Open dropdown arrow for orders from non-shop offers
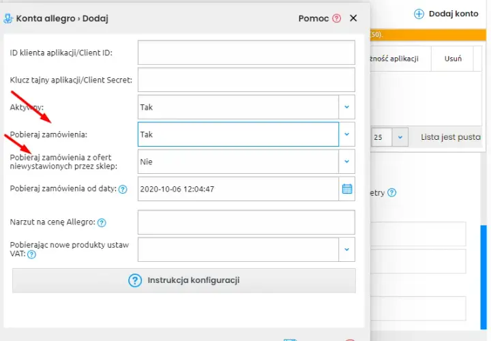The image size is (491, 341). (x=346, y=162)
